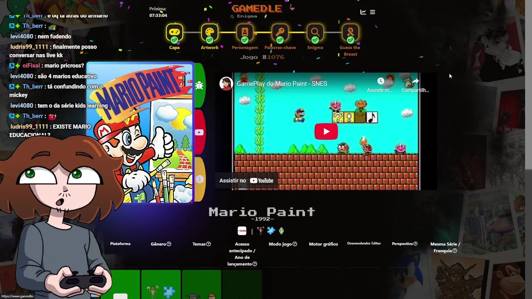The width and height of the screenshot is (532, 299).
Task: Click the Mario Paint cover artwork
Action: (x=140, y=132)
